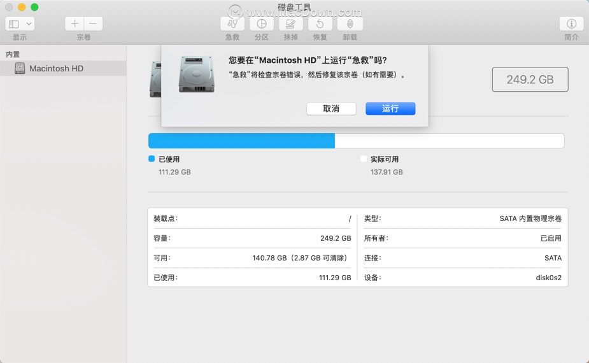Click the white free portion of storage bar
The height and width of the screenshot is (363, 589).
pyautogui.click(x=450, y=141)
